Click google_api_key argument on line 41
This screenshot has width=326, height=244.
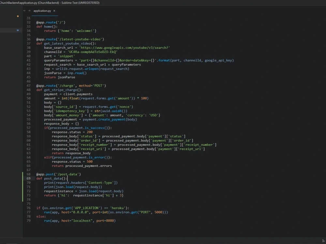[x=218, y=61]
